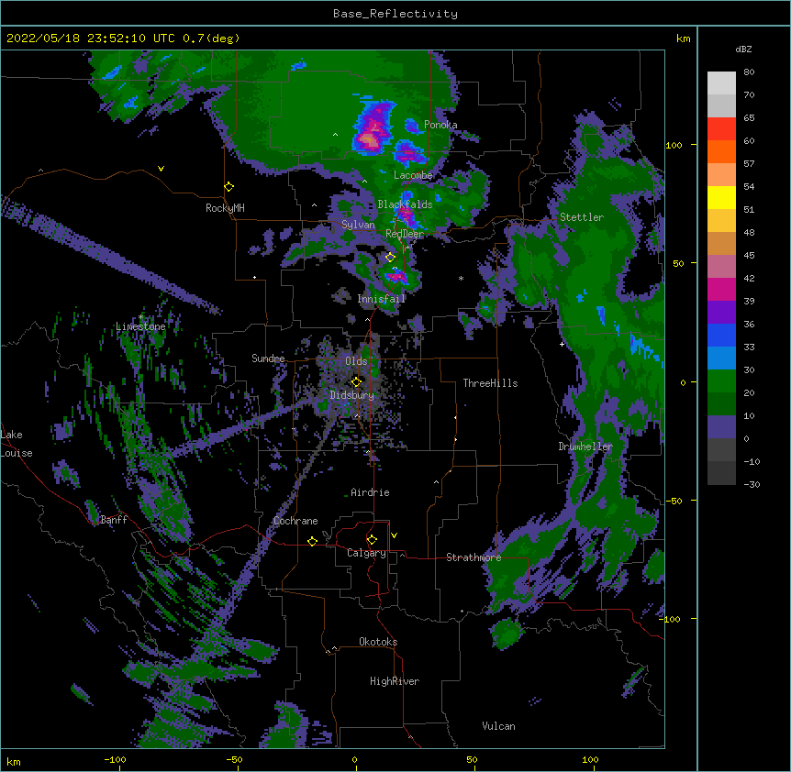The image size is (791, 772).
Task: Click the Drumheller label
Action: (585, 447)
